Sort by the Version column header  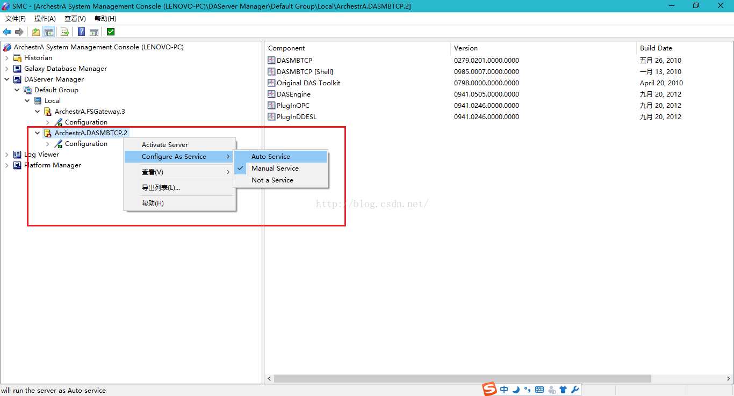coord(544,48)
